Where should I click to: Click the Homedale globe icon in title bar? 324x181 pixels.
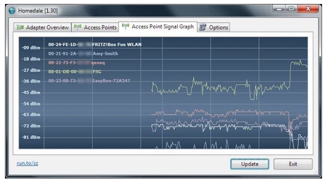pyautogui.click(x=12, y=10)
